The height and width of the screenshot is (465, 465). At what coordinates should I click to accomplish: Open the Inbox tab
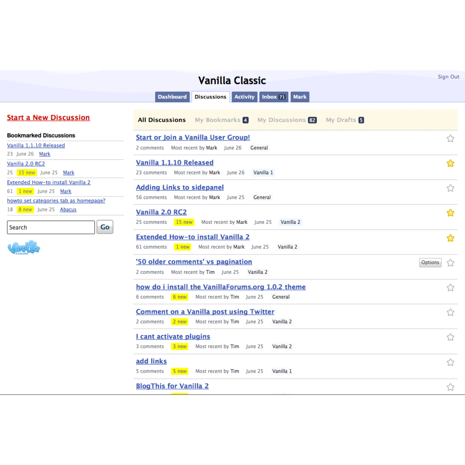click(x=274, y=97)
